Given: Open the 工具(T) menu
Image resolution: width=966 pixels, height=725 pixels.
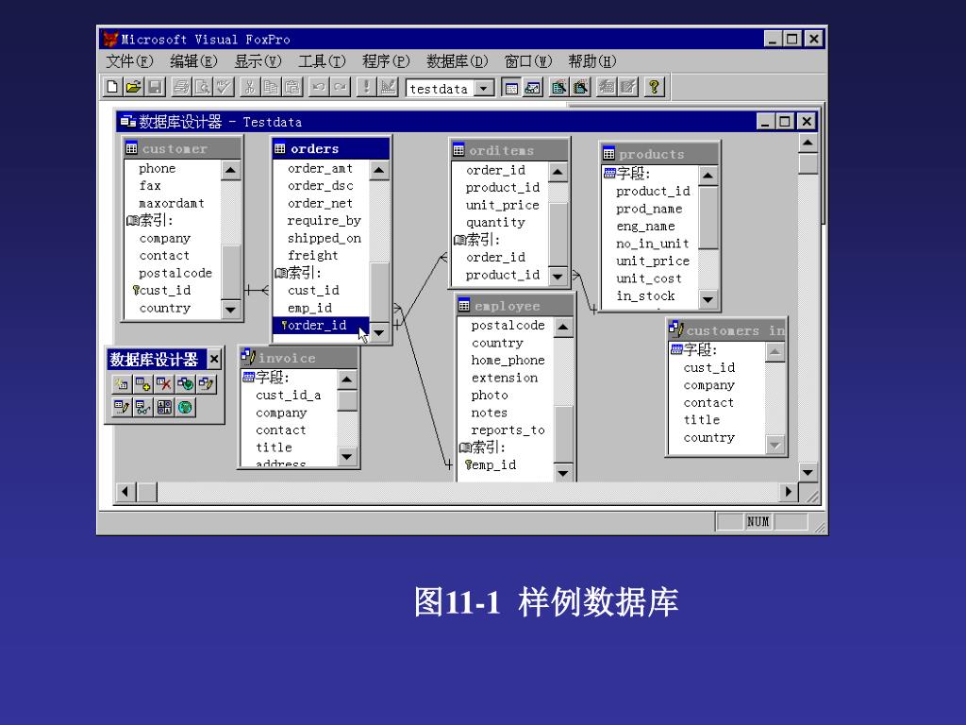Looking at the screenshot, I should [322, 61].
